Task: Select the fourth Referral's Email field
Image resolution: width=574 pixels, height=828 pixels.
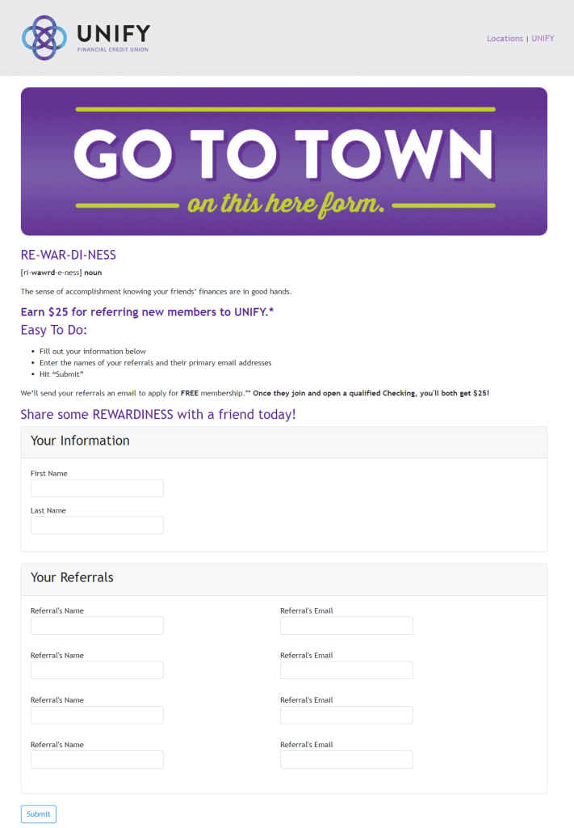Action: pyautogui.click(x=346, y=758)
